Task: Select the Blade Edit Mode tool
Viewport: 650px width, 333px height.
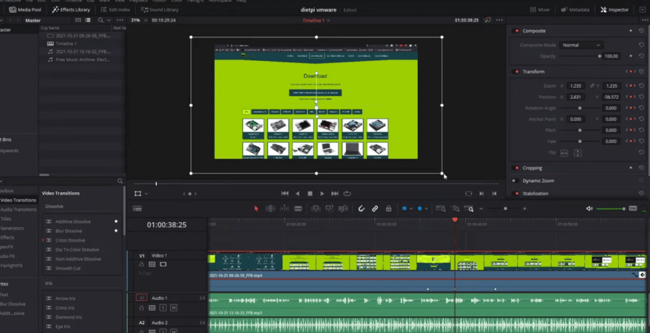Action: pos(298,209)
